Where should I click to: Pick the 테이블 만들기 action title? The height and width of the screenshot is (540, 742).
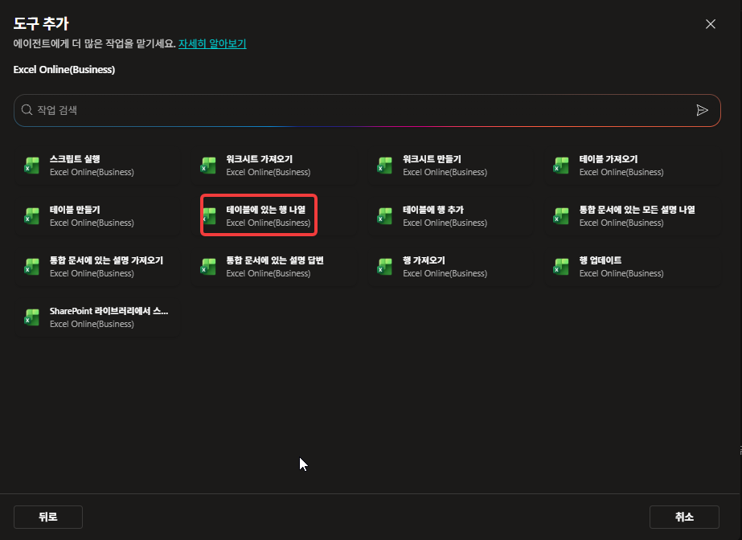[75, 210]
